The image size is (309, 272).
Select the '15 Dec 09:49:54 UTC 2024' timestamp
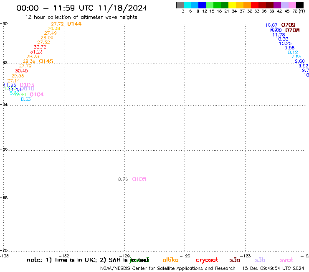[x=274, y=268]
